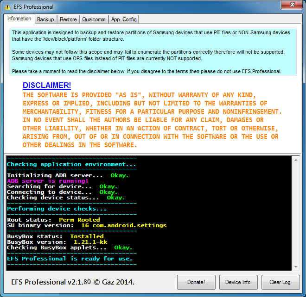Click 'Perm Rooted' root status value

79,220
